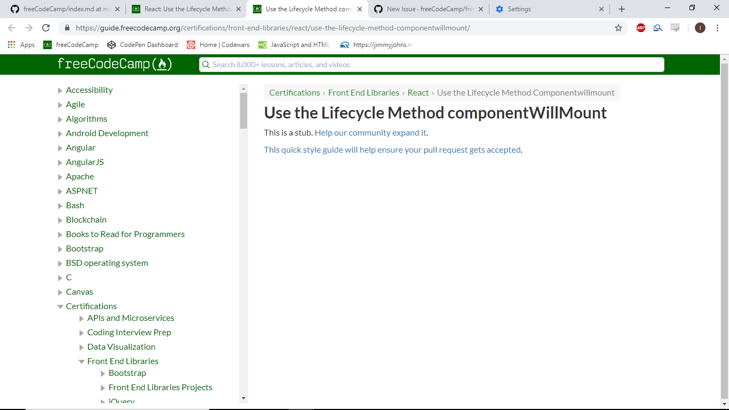The image size is (729, 410).
Task: Bookmark this page with the star
Action: pyautogui.click(x=617, y=27)
